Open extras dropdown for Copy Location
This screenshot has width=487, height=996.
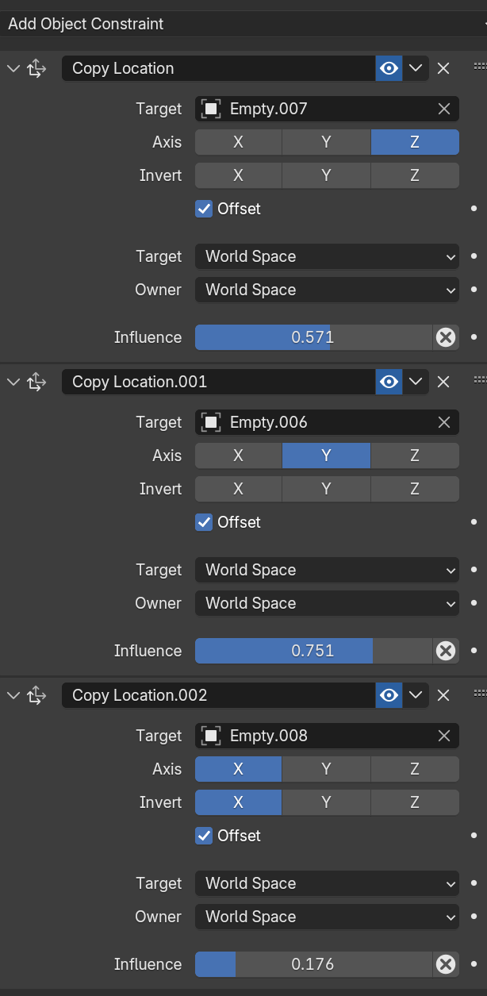point(416,68)
